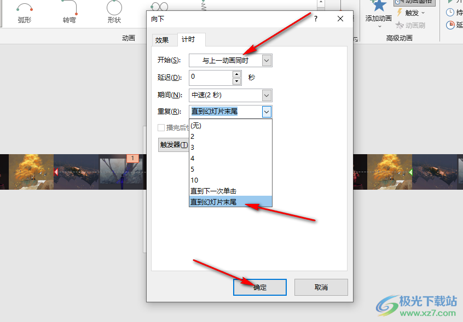
Task: Select the 弧形 motion path
Action: pos(25,13)
